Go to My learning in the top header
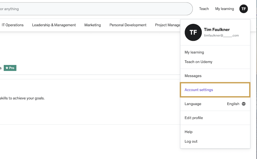257x159 pixels. point(224,9)
